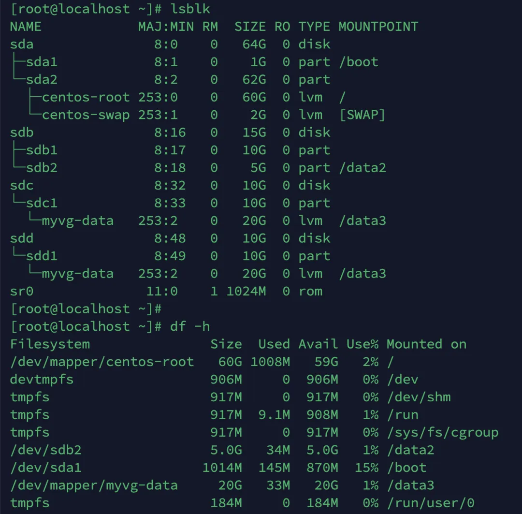This screenshot has height=514, width=522.
Task: Click the Use% column header
Action: 362,344
